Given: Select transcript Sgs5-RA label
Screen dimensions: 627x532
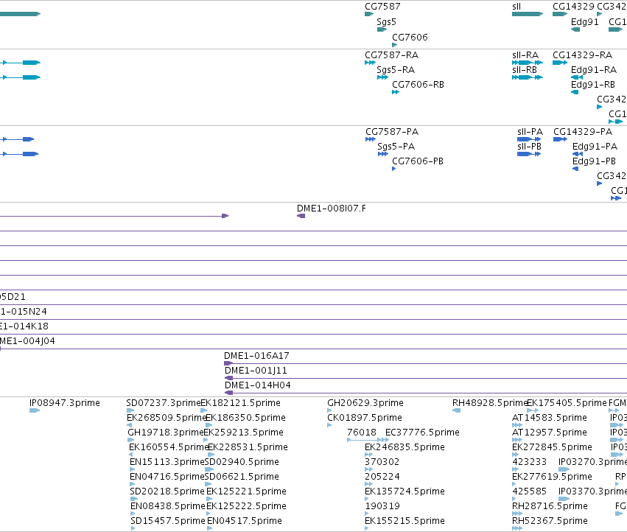Looking at the screenshot, I should pyautogui.click(x=396, y=70).
